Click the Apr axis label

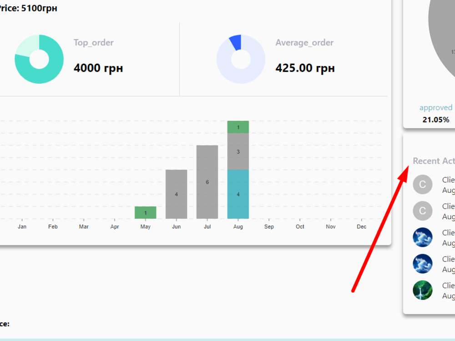tap(115, 227)
